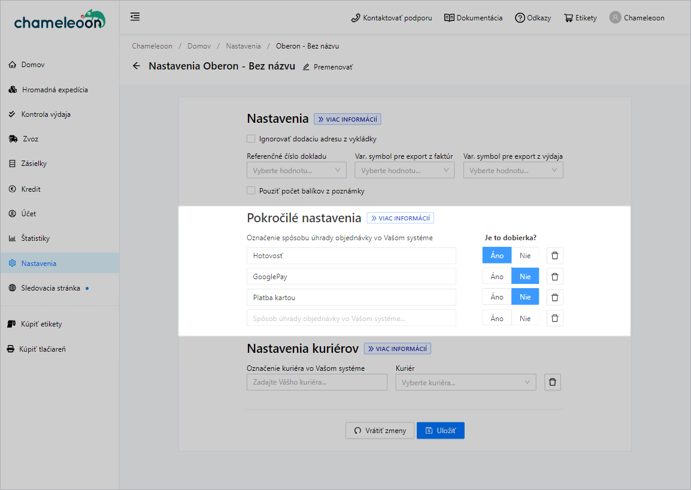Viewport: 691px width, 490px height.
Task: Click the back arrow beside Nastavenia Oberon
Action: point(137,66)
